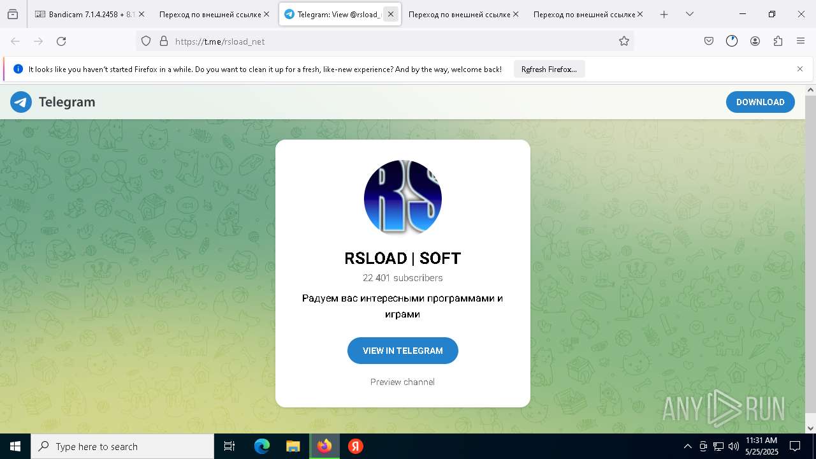Bookmark this page with the star
The height and width of the screenshot is (459, 816).
[624, 41]
